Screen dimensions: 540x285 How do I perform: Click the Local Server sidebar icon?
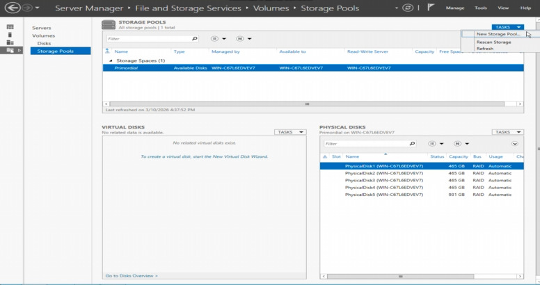pos(10,35)
